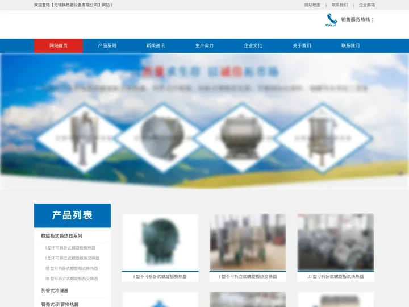This screenshot has height=307, width=409.
Task: Open 螺旋板式换热器系列 category
Action: click(x=61, y=236)
